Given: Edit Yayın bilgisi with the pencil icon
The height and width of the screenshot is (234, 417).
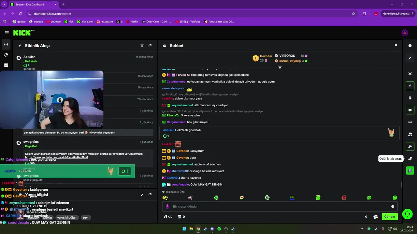Looking at the screenshot, I should 142,195.
